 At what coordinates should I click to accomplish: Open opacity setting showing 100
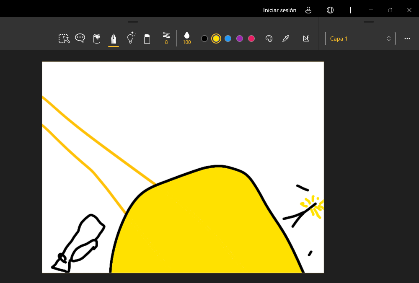[187, 38]
